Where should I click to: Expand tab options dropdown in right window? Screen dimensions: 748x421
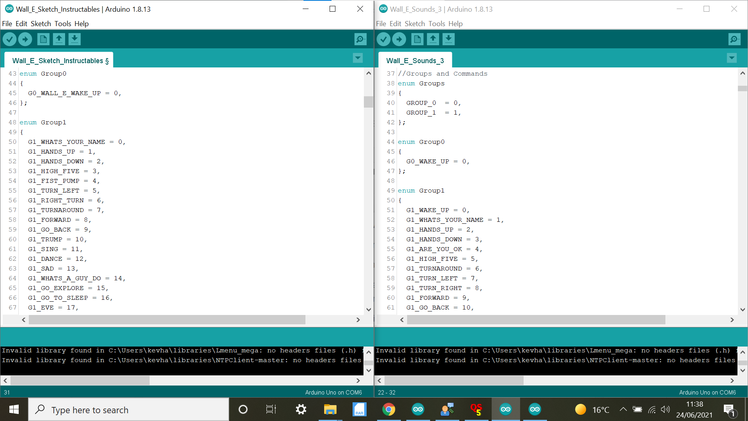point(732,58)
